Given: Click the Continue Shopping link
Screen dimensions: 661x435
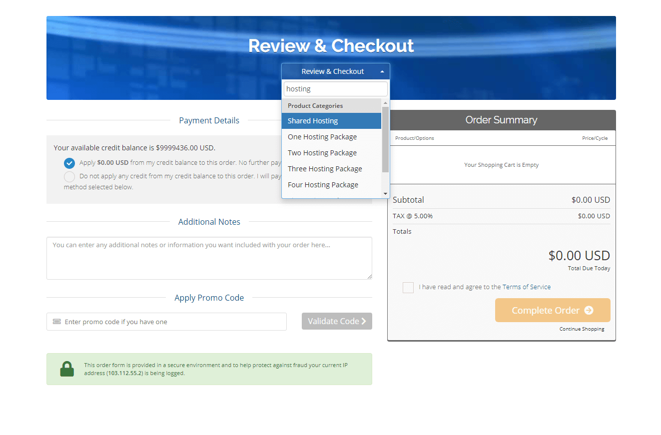Looking at the screenshot, I should tap(582, 329).
